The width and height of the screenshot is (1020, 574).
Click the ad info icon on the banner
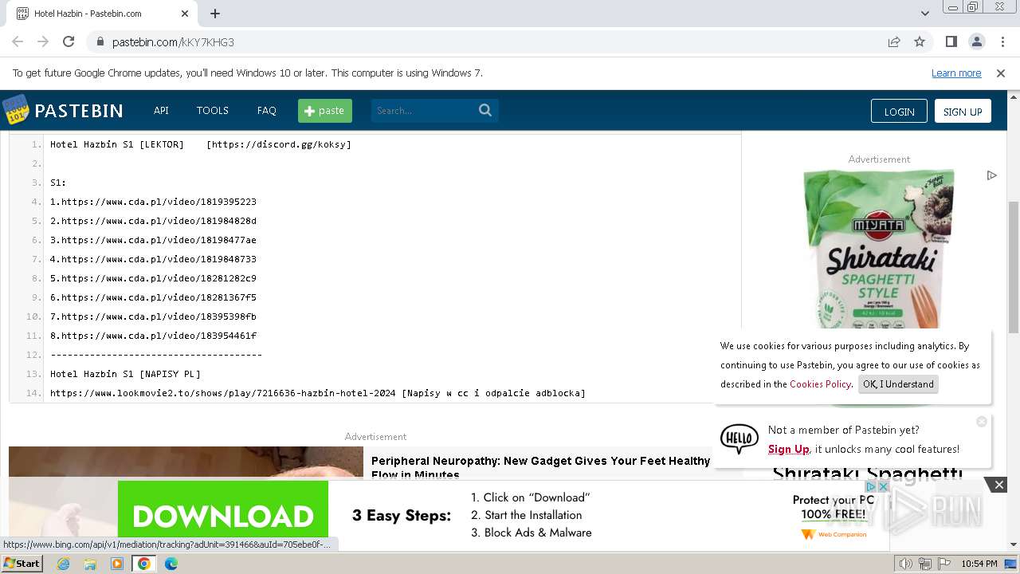point(871,486)
